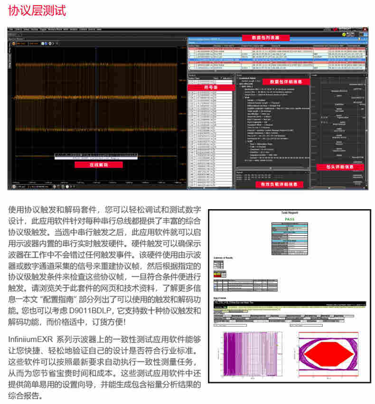Click the red 在线解码 label
The image size is (375, 404).
click(99, 165)
